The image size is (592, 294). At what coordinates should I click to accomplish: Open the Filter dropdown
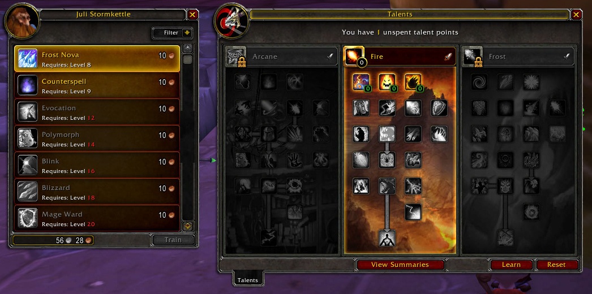173,33
